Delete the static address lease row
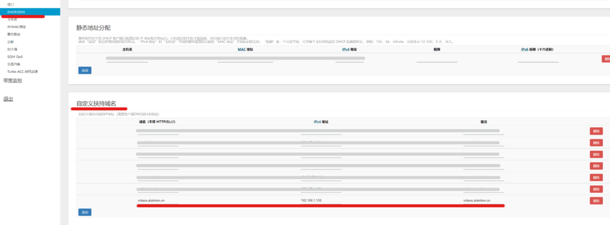This screenshot has width=610, height=225. 606,59
